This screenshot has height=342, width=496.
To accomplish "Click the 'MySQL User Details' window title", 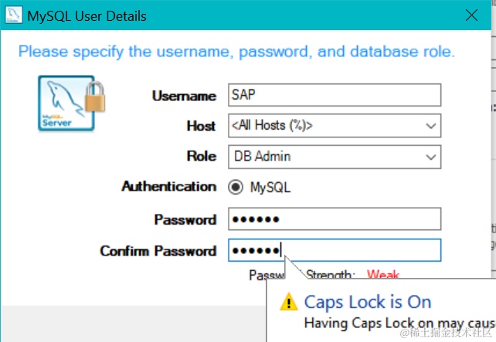I will coord(87,16).
